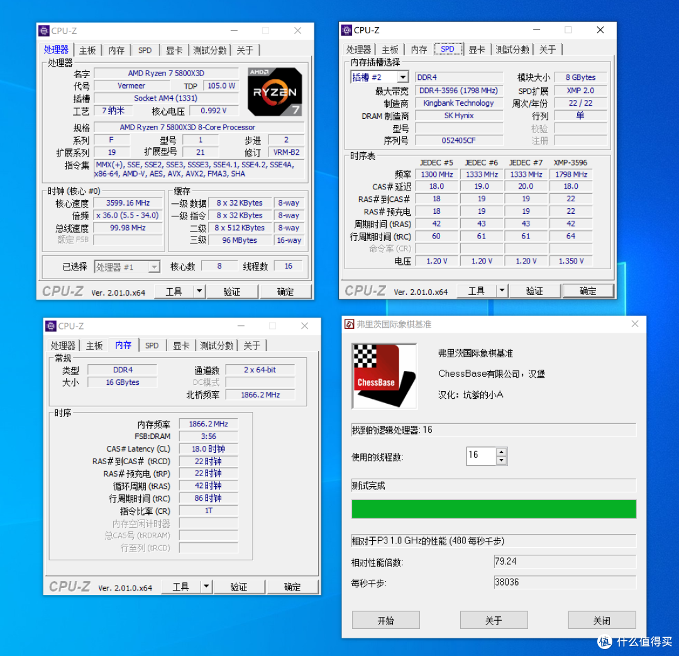The image size is (679, 656).
Task: Click the core speed value 3599.16 MHz
Action: click(x=128, y=203)
